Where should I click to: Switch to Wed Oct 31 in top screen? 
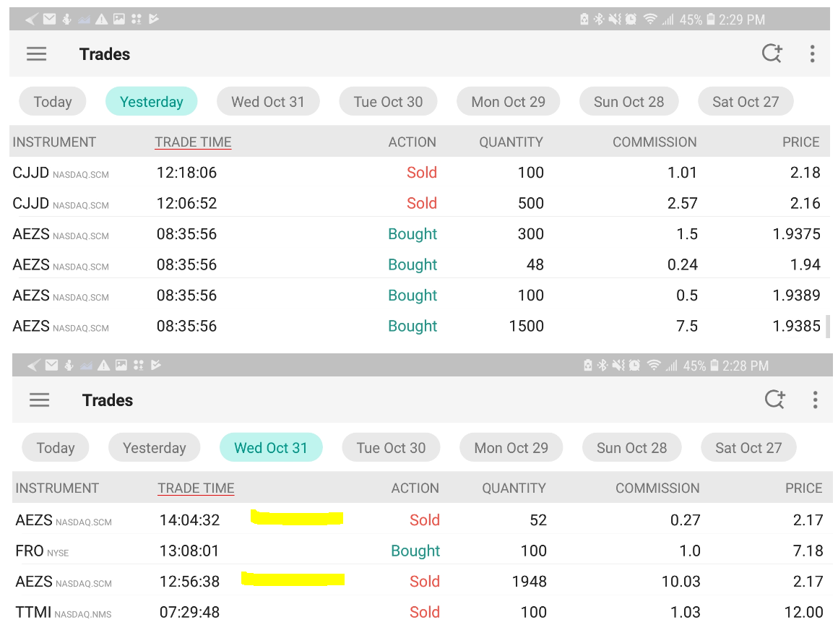[268, 102]
